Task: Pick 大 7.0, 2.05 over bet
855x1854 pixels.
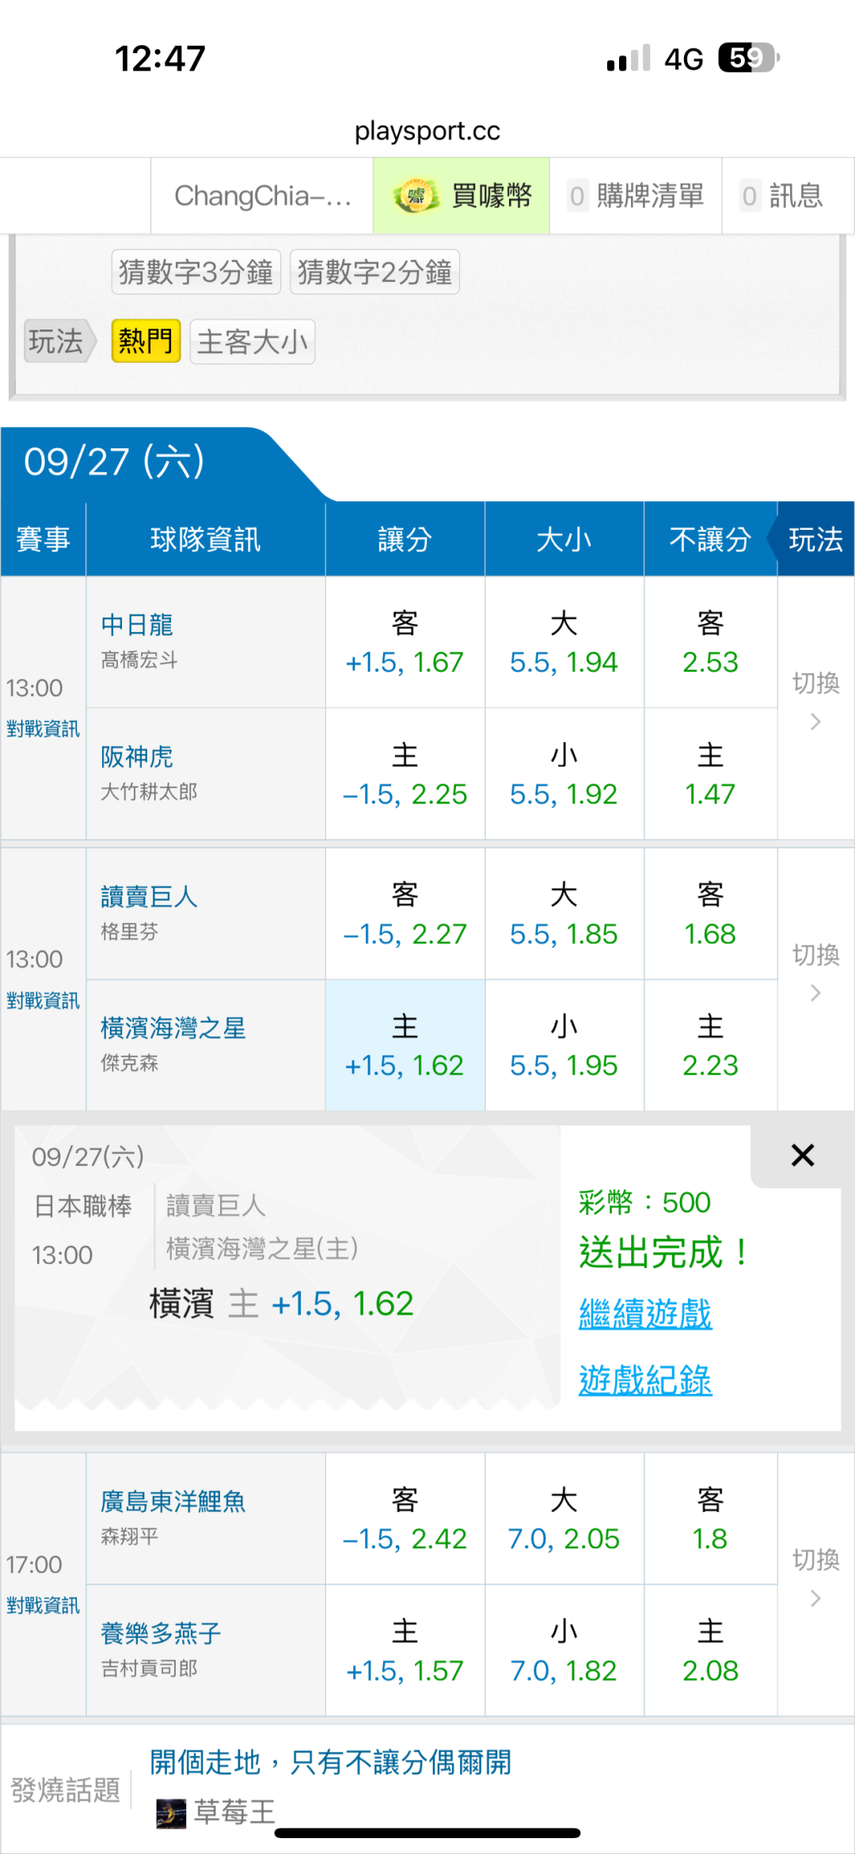Action: (564, 1519)
